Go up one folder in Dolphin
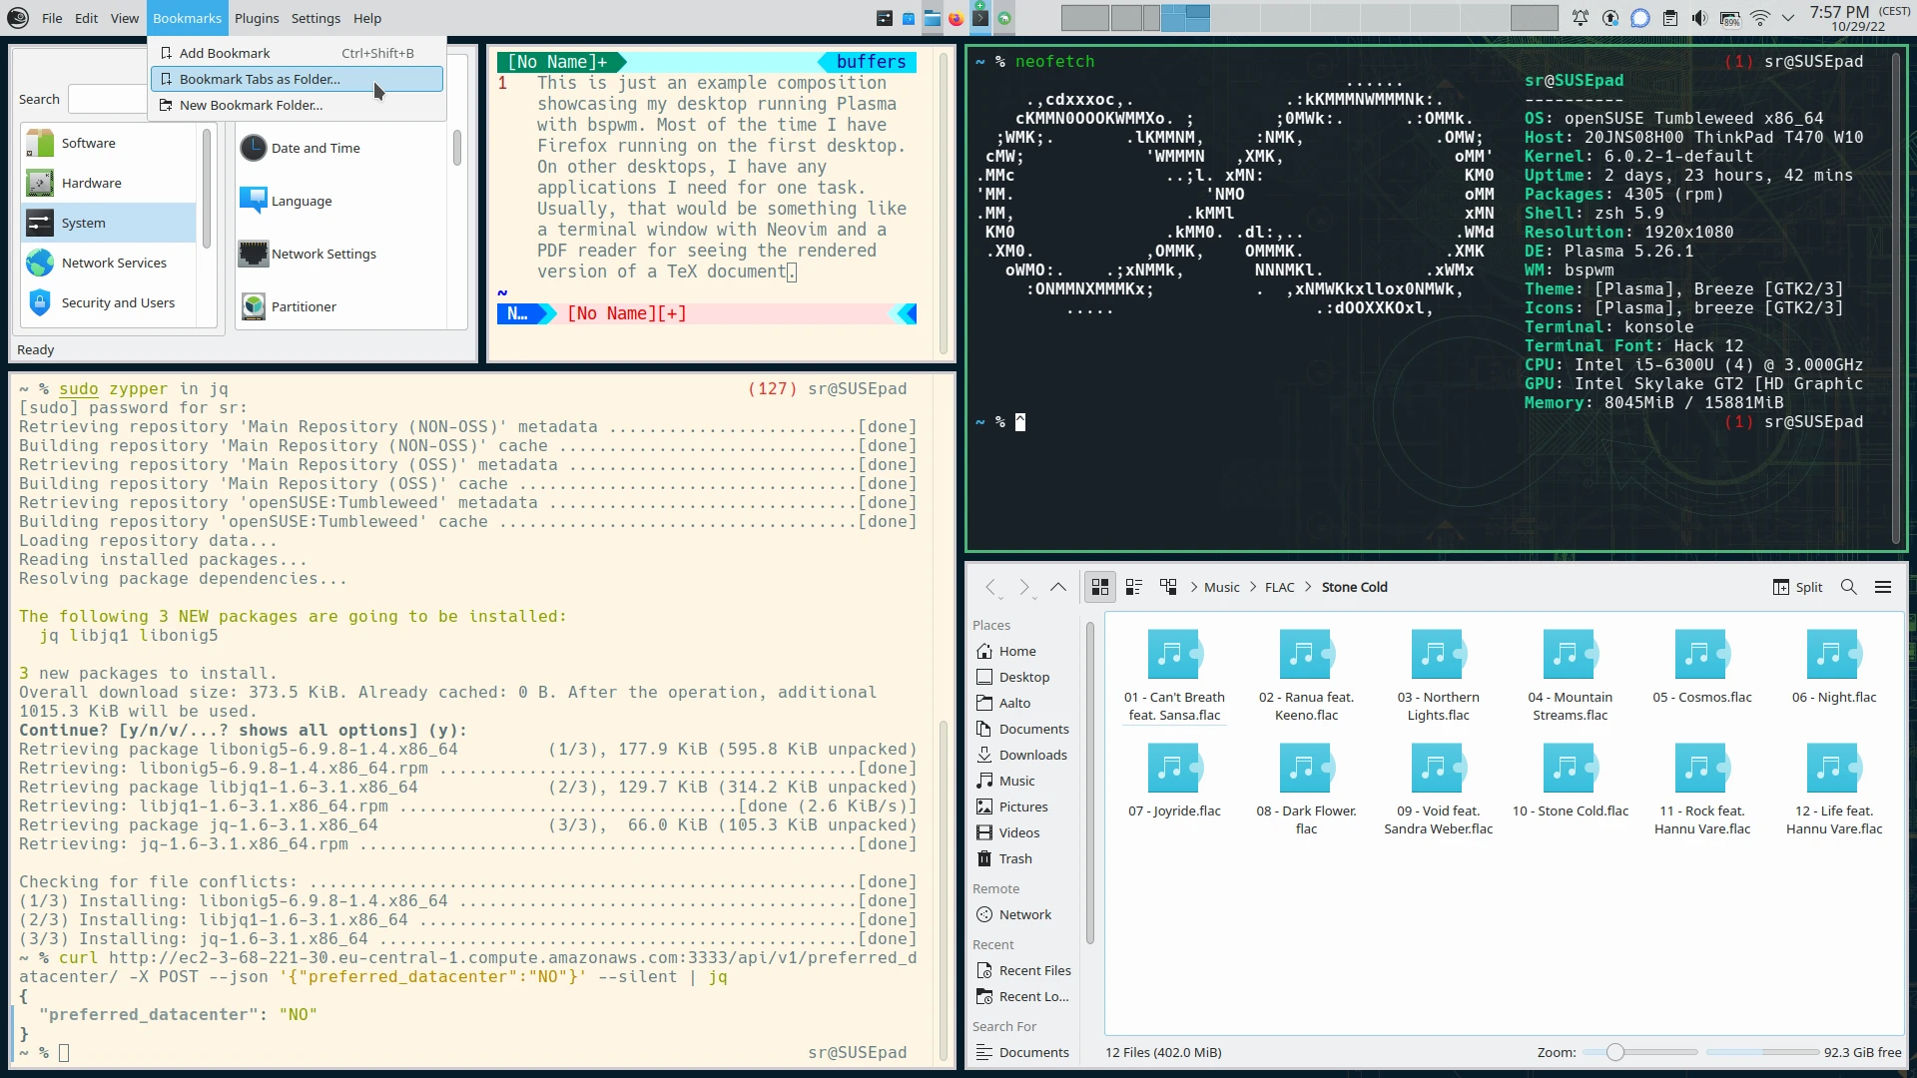 coord(1057,587)
